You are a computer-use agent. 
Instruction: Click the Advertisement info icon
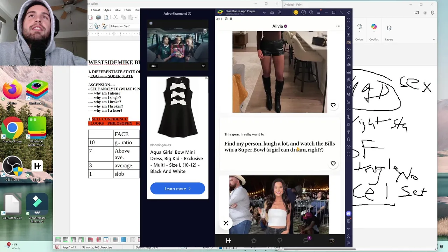pos(189,14)
